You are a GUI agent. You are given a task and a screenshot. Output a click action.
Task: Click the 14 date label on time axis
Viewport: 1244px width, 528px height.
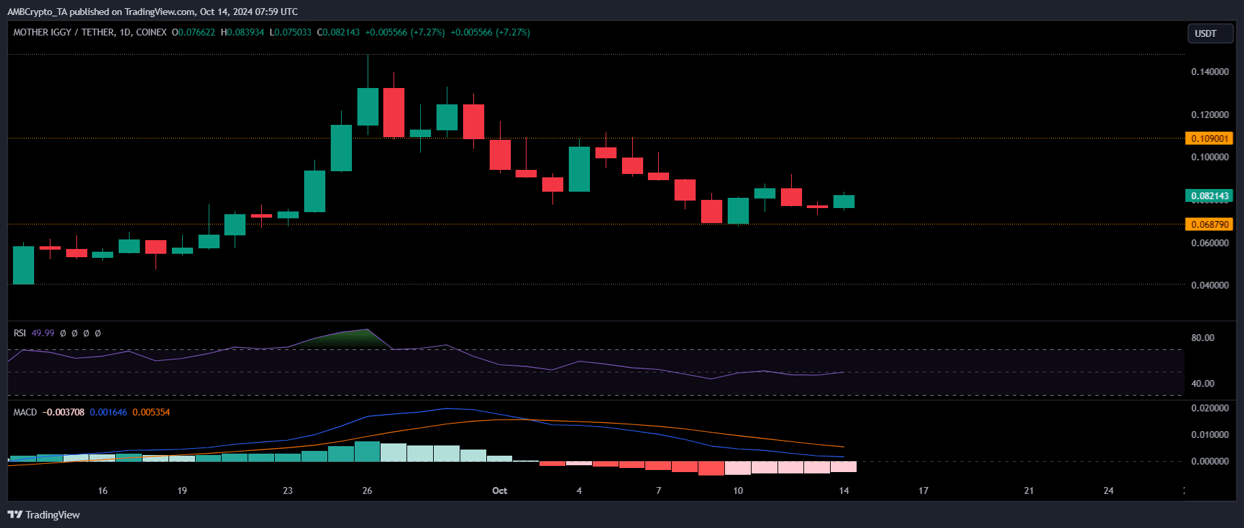point(844,490)
